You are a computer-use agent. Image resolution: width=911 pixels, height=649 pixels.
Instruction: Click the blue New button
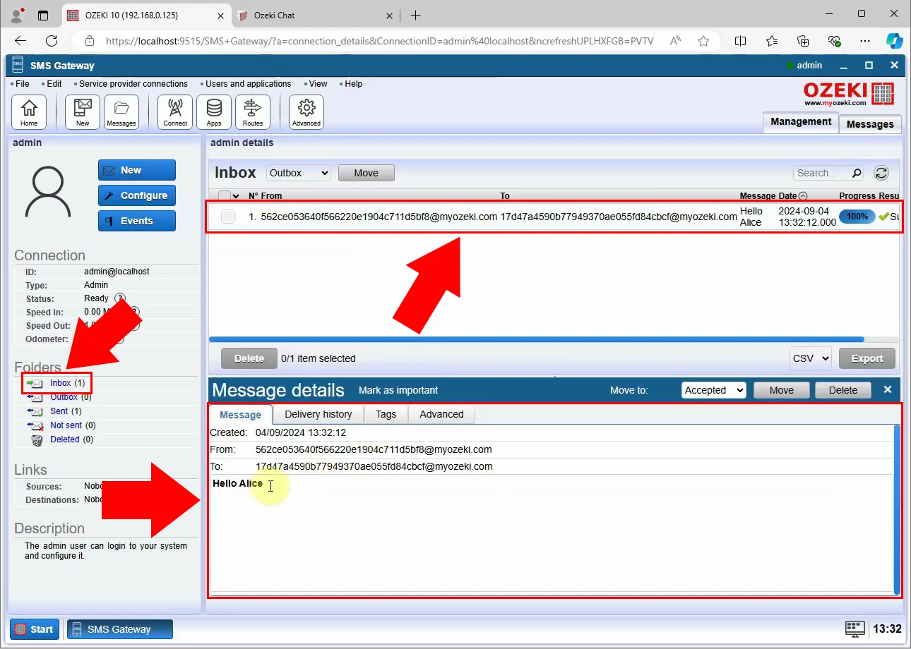click(137, 170)
